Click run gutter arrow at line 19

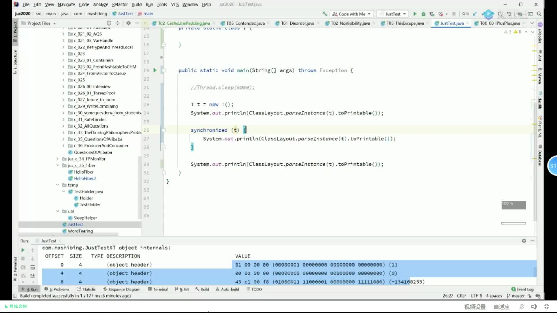click(155, 70)
